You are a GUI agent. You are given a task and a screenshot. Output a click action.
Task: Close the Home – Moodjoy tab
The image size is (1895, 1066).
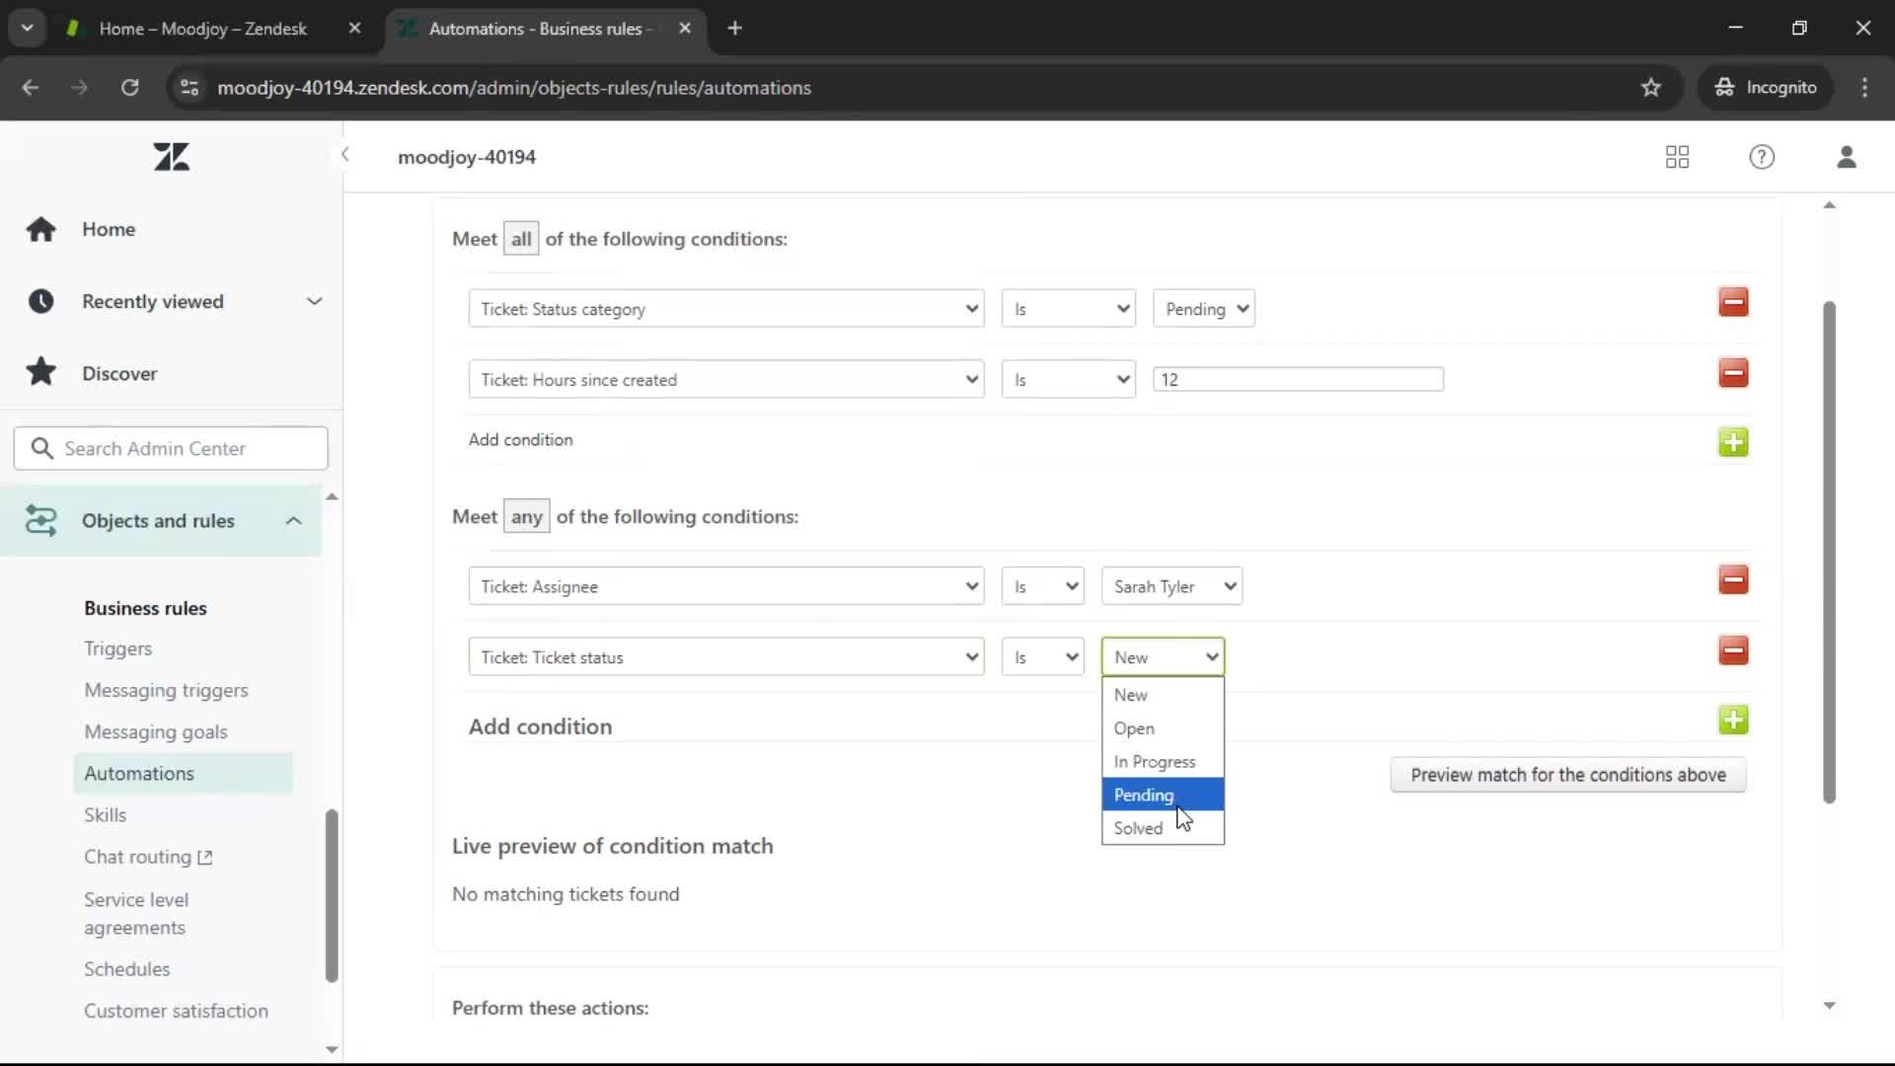coord(354,28)
